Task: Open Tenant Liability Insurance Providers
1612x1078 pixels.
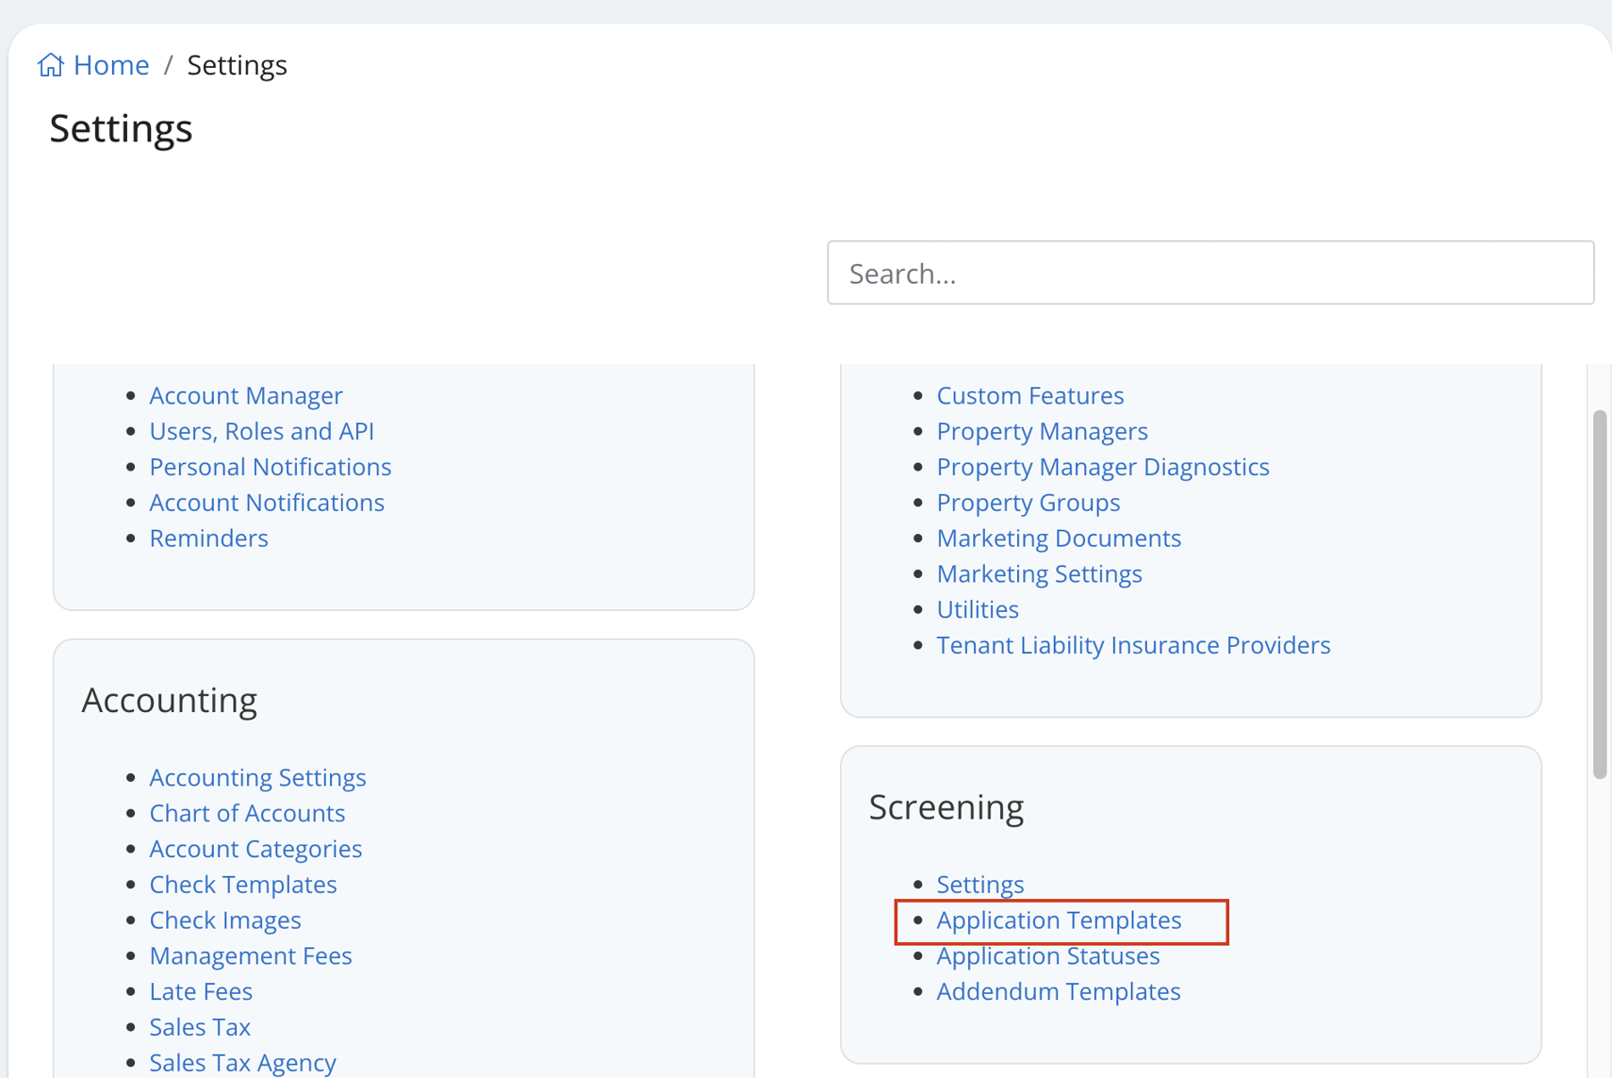Action: click(1133, 645)
